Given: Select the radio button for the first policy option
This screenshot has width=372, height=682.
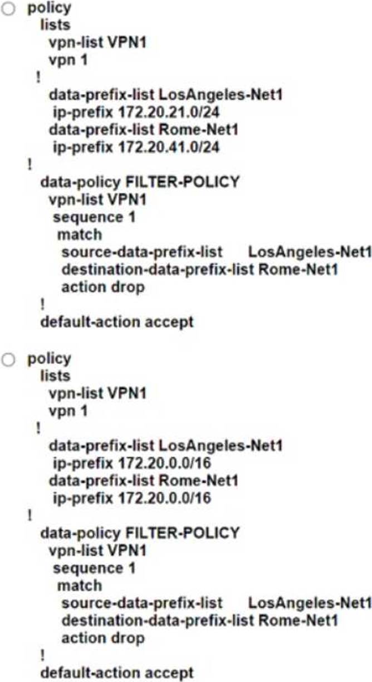Looking at the screenshot, I should pyautogui.click(x=8, y=9).
